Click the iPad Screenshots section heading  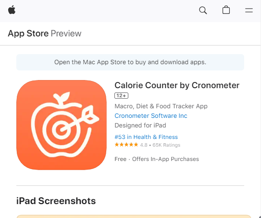[56, 201]
